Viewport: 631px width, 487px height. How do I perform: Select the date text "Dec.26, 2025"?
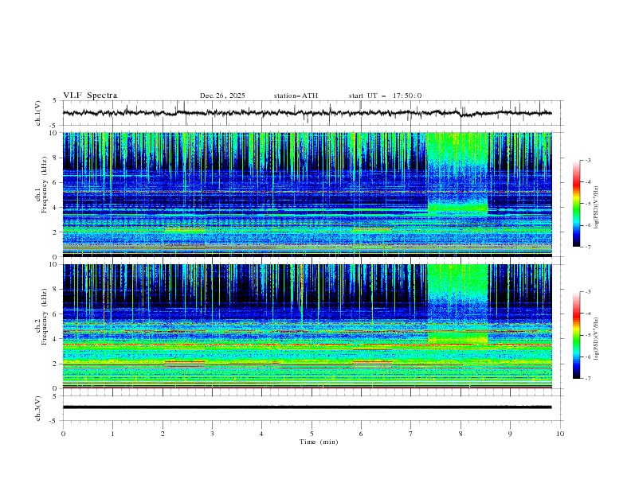pyautogui.click(x=222, y=95)
